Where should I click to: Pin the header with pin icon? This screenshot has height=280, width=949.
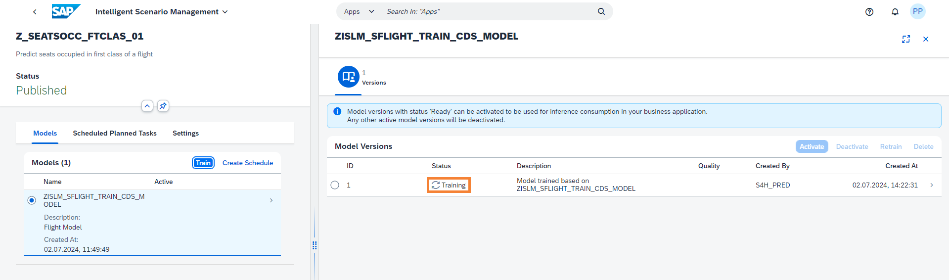coord(163,106)
